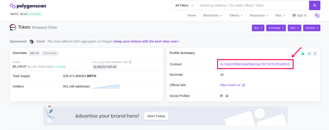Image resolution: width=329 pixels, height=130 pixels.
Task: Click the search by address input field
Action: tap(253, 5)
